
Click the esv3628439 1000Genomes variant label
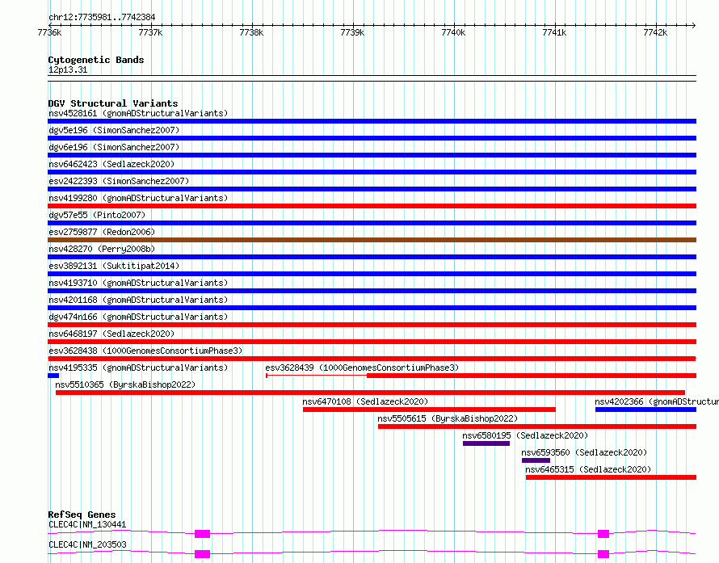click(361, 368)
